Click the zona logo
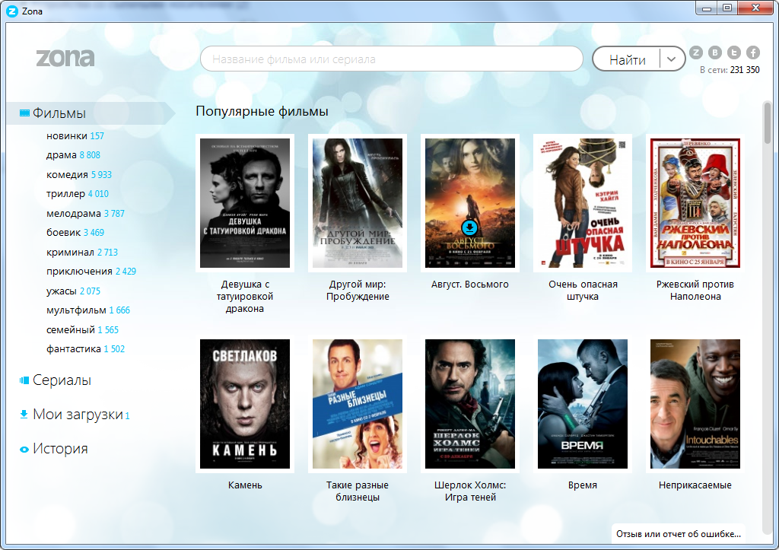Screen dimensions: 779x550 pyautogui.click(x=65, y=58)
